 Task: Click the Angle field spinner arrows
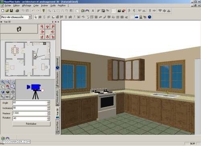coord(48,103)
